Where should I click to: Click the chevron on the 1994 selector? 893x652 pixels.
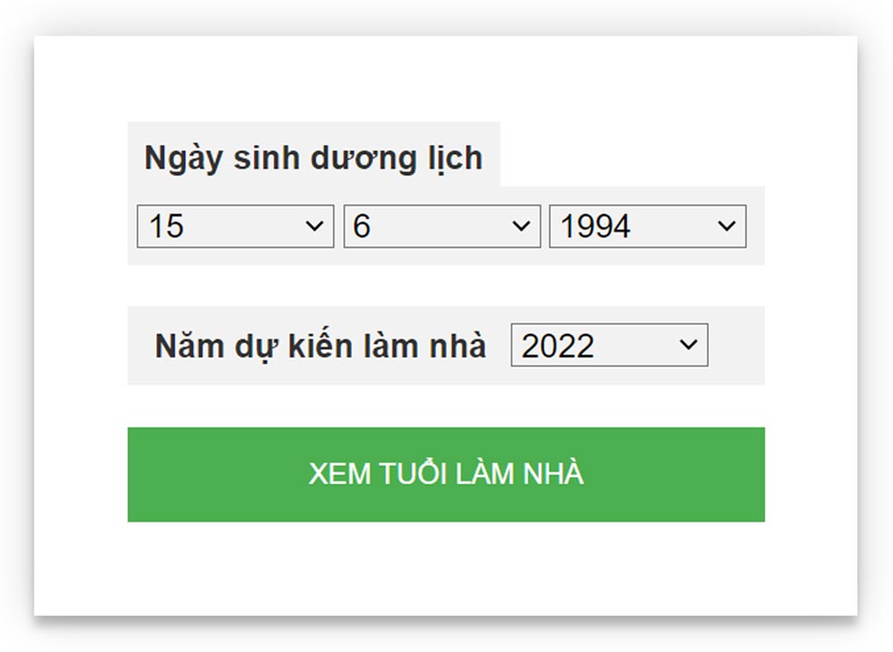click(727, 227)
